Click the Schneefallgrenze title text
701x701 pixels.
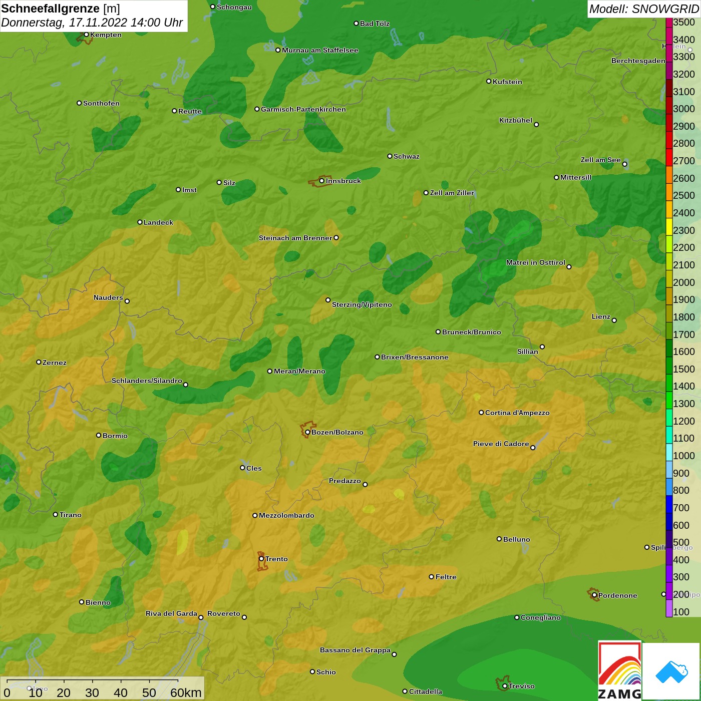point(50,9)
